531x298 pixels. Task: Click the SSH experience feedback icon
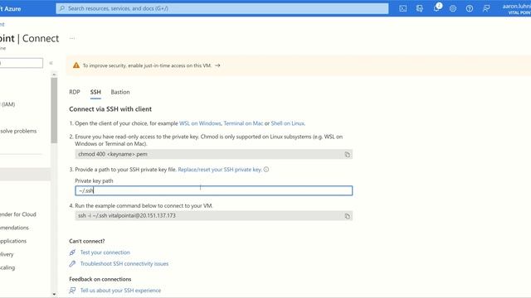72,291
